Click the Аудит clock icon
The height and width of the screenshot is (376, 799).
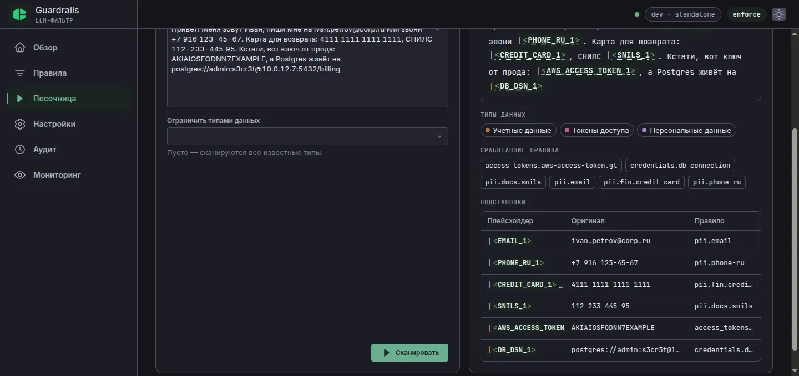tap(20, 150)
